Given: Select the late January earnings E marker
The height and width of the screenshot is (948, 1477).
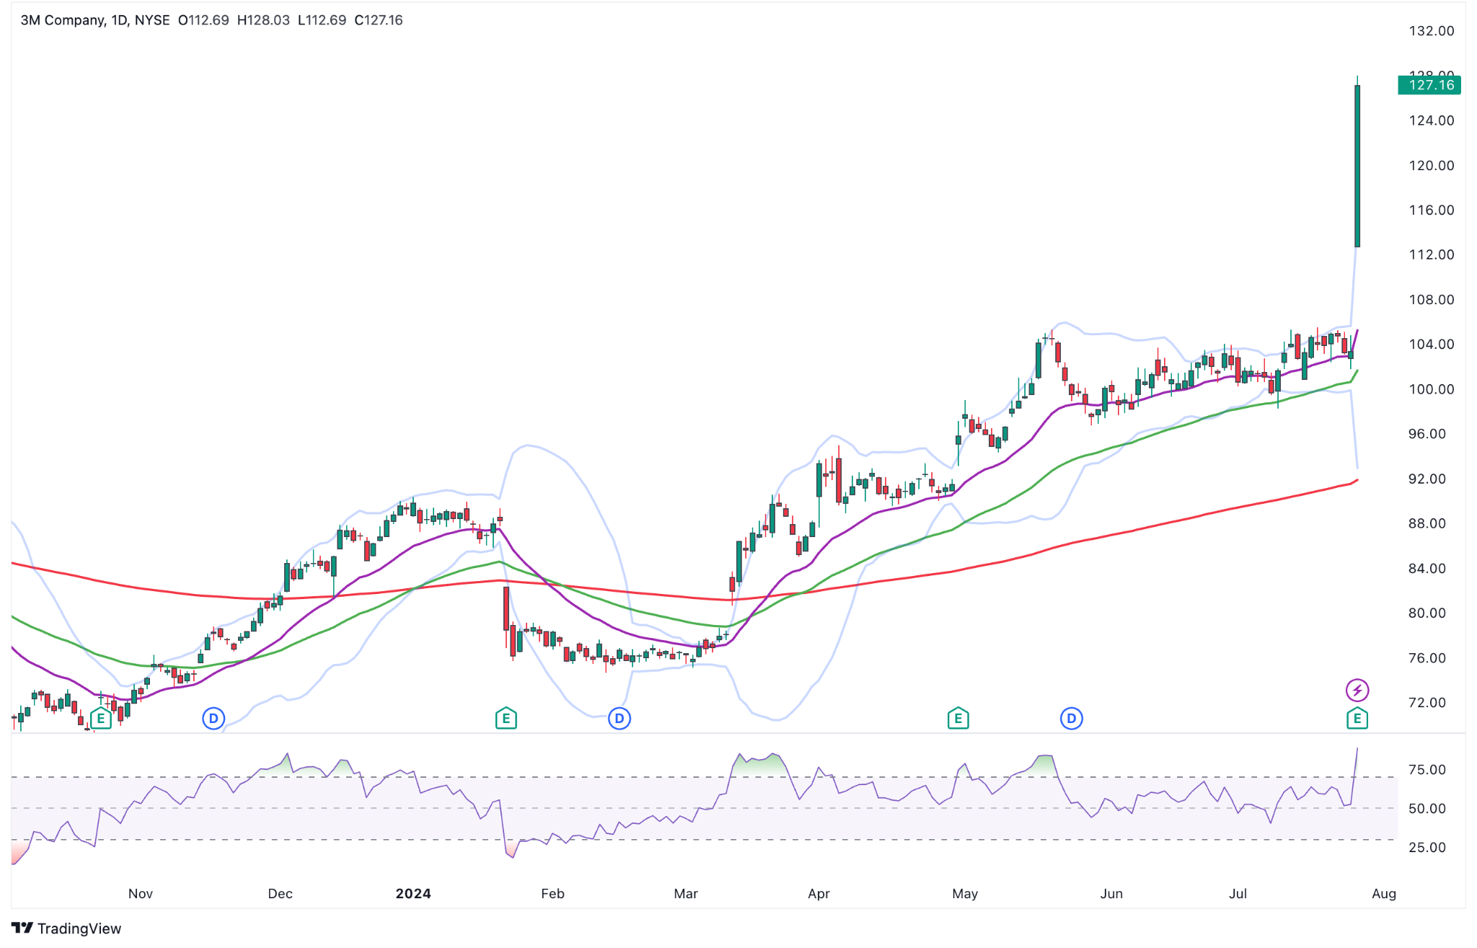Looking at the screenshot, I should point(506,718).
